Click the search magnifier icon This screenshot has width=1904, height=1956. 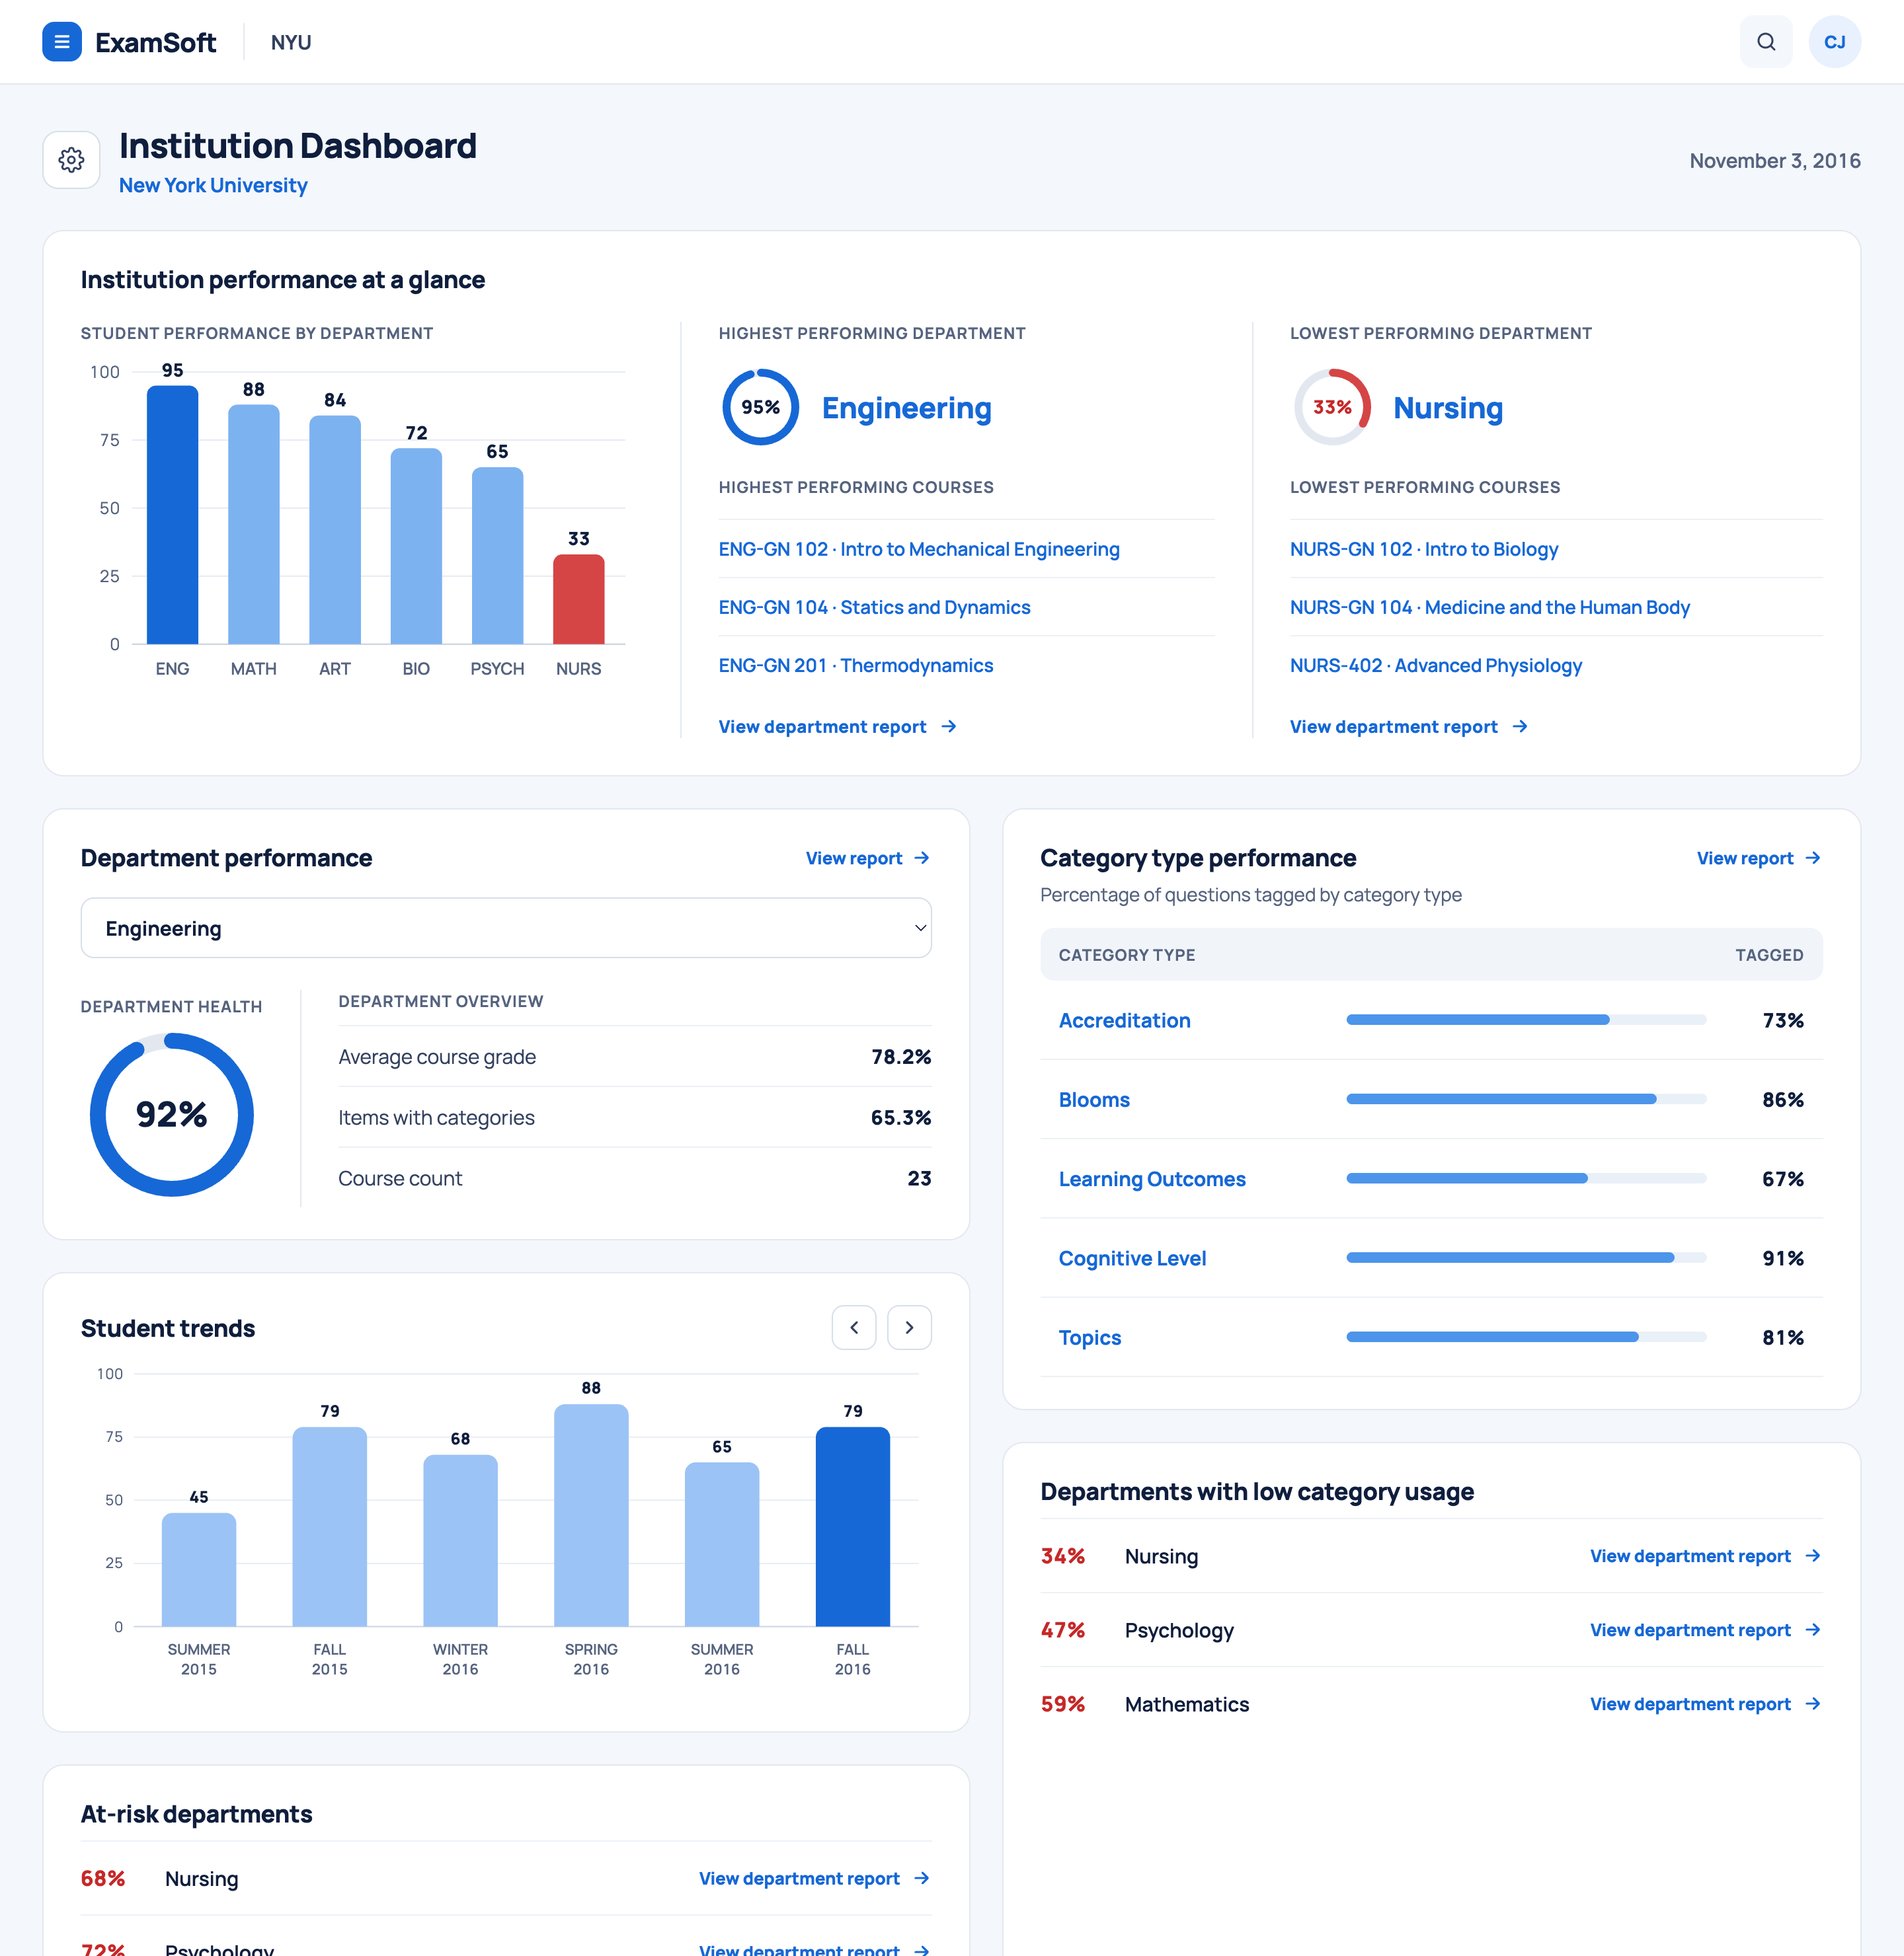click(1766, 42)
